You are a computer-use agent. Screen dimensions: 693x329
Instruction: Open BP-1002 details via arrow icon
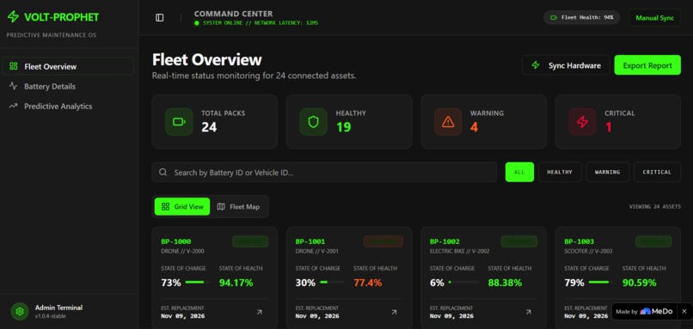(x=528, y=312)
